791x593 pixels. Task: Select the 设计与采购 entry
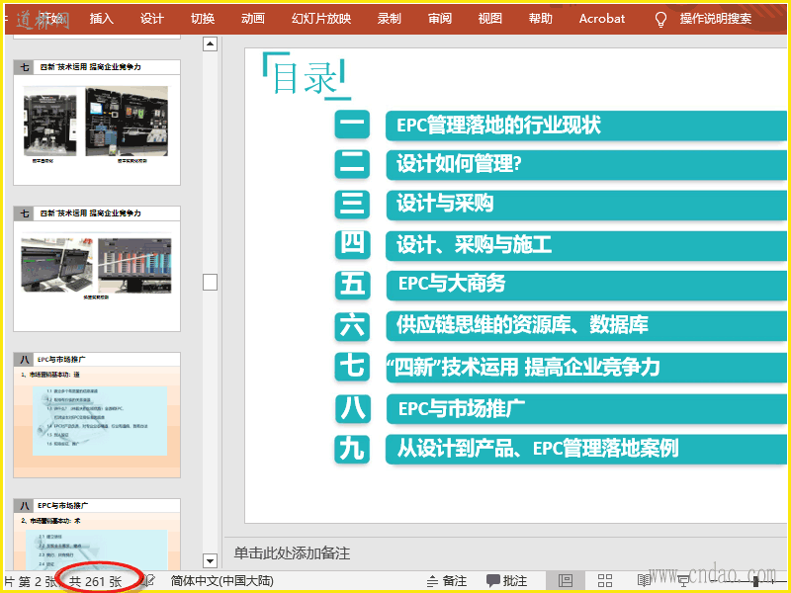pos(586,205)
